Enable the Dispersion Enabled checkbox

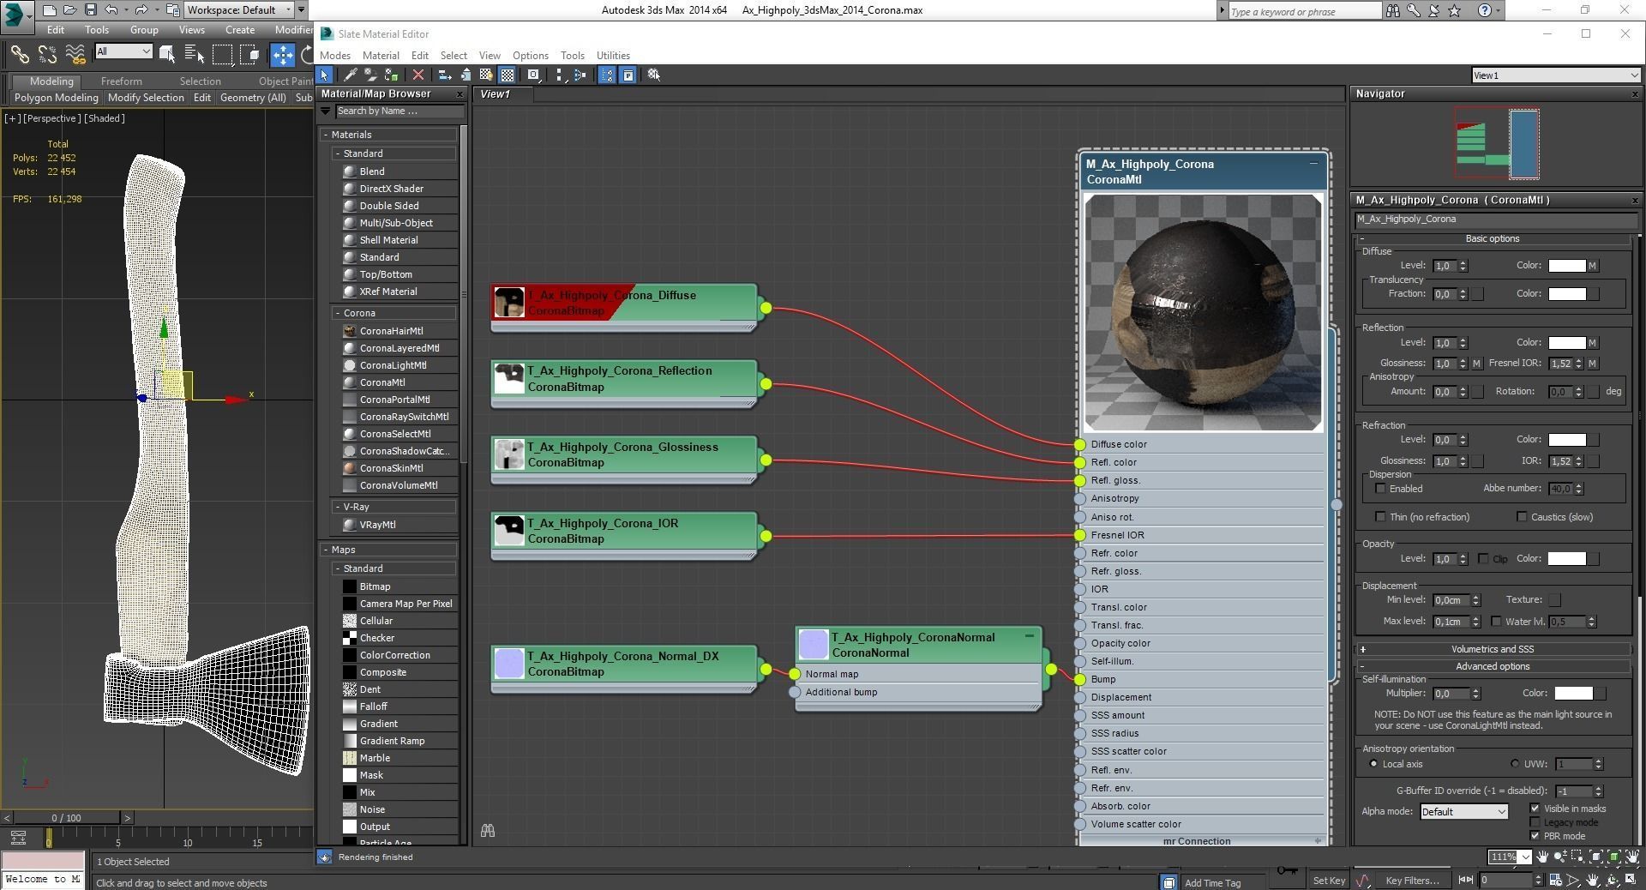click(1380, 489)
